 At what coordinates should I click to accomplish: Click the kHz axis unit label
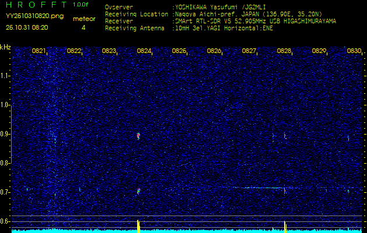point(5,47)
